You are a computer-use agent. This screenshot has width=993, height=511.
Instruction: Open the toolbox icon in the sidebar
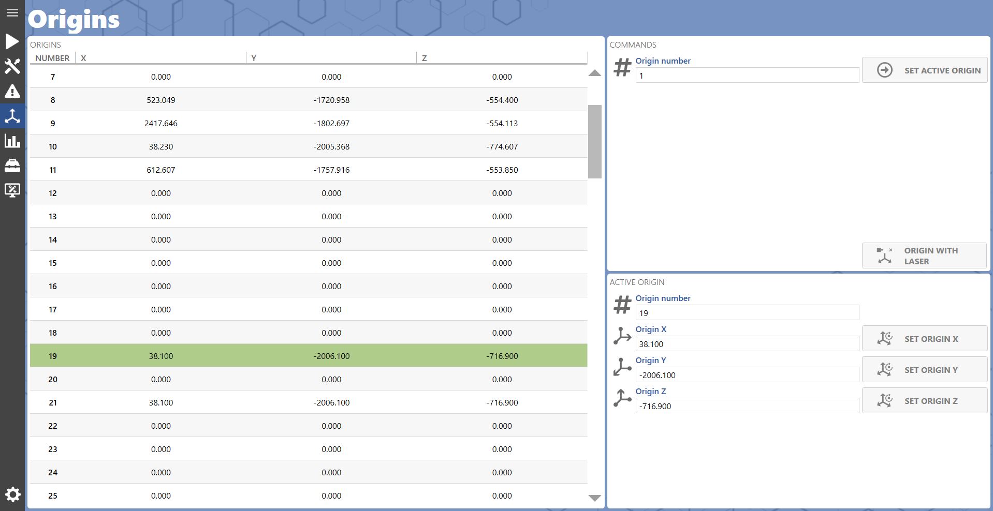(12, 166)
